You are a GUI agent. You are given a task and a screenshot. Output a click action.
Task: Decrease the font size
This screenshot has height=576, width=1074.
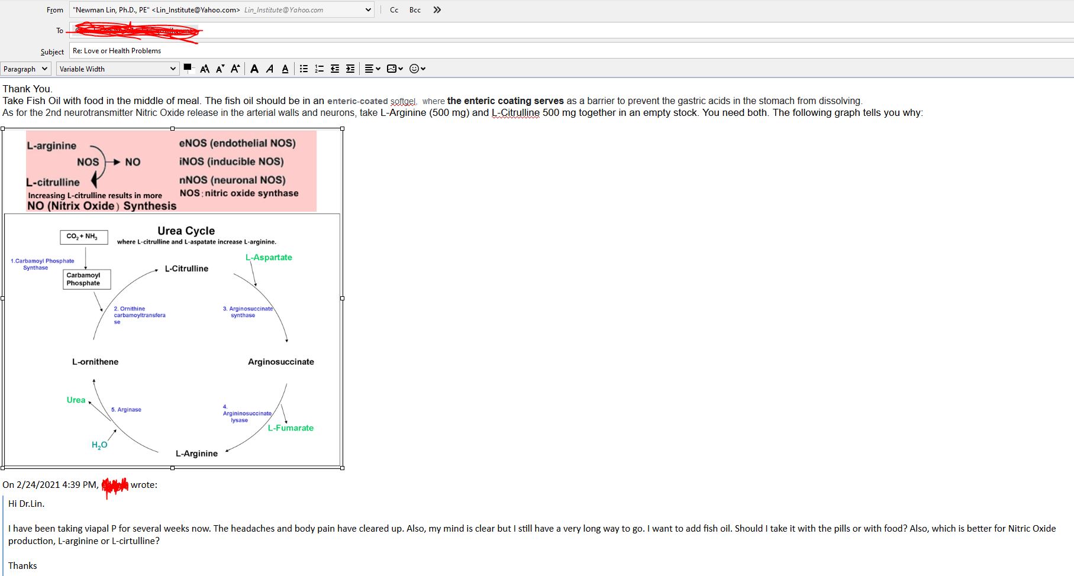[x=220, y=69]
